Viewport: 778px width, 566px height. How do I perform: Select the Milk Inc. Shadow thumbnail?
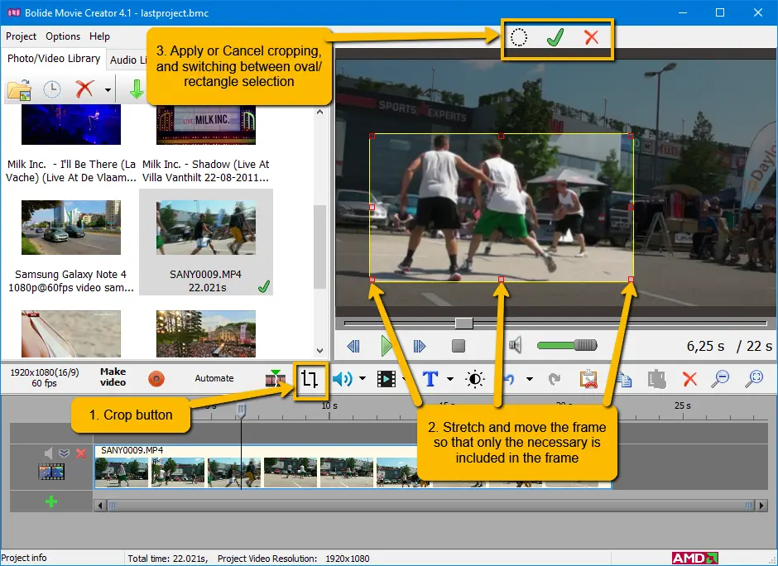coord(206,125)
